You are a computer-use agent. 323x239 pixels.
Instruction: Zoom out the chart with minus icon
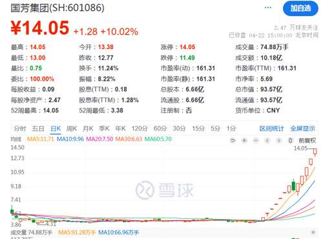point(256,141)
